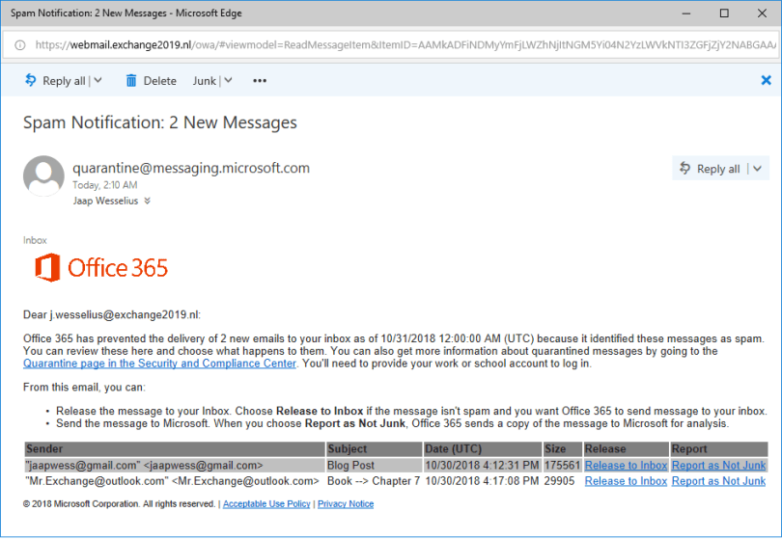Report Book Chapter 7 message as Not Junk

(718, 480)
